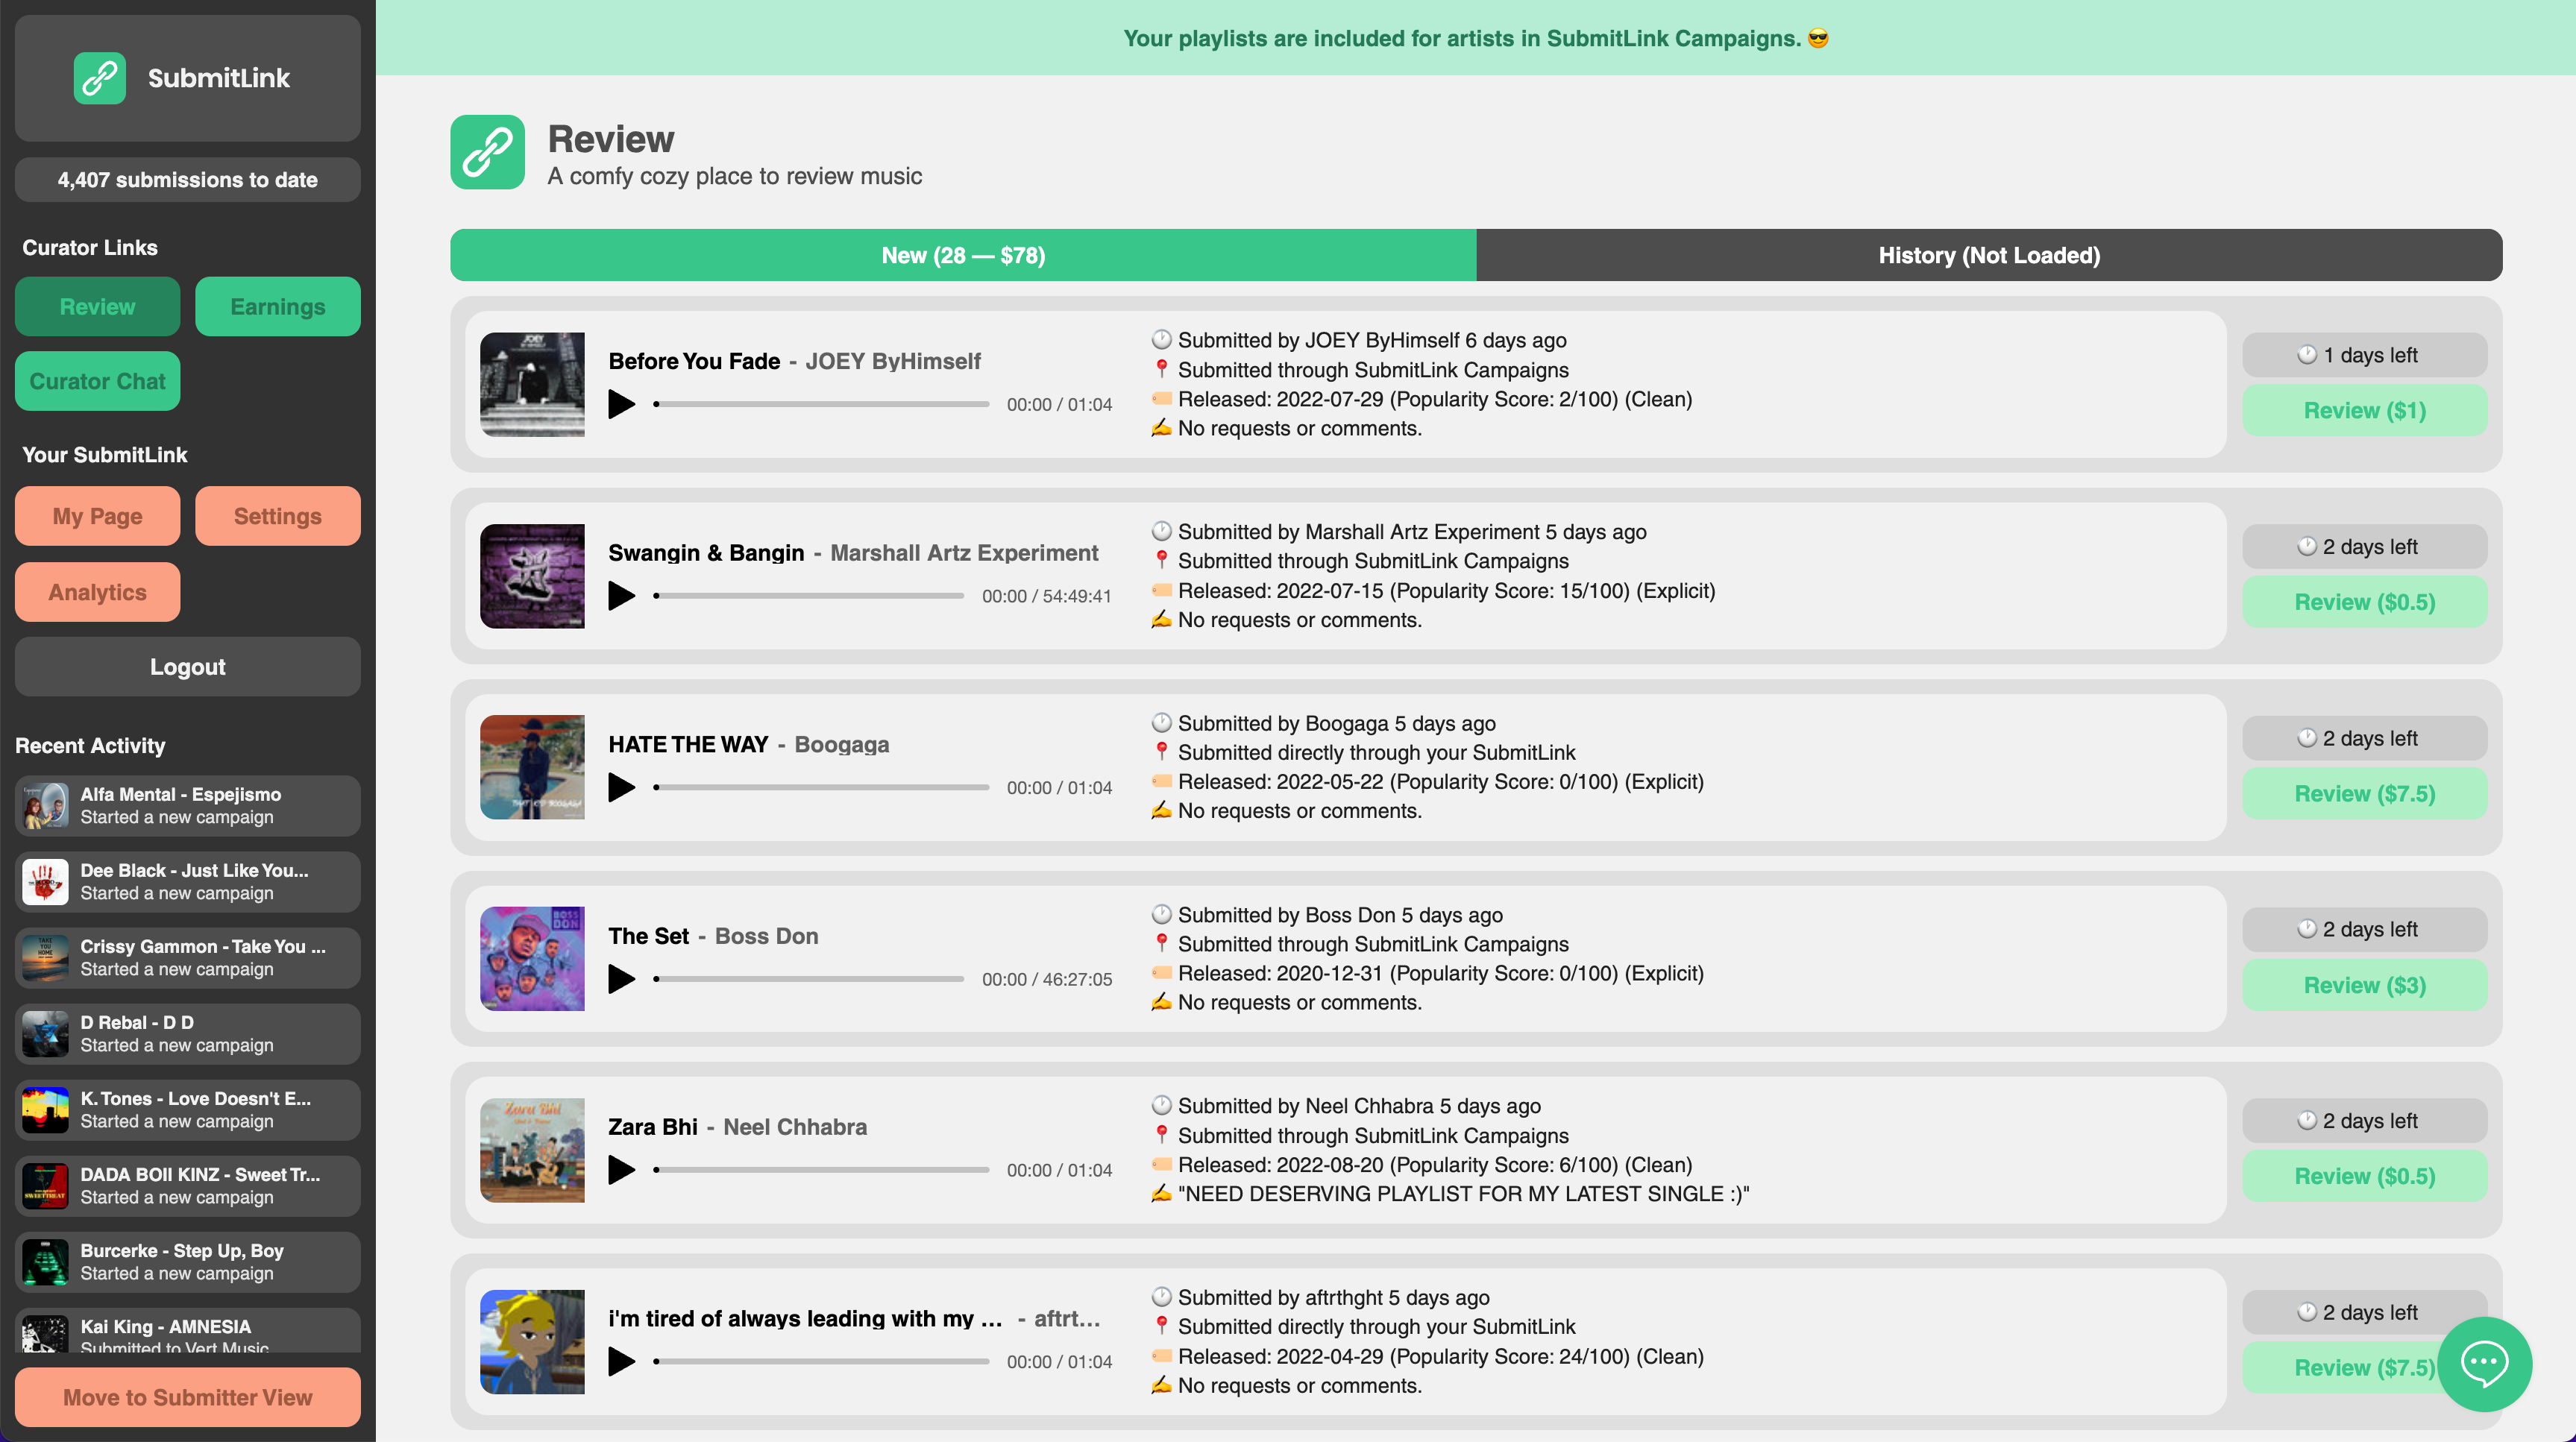Click the Neel Chhabra artist name
2576x1442 pixels.
click(795, 1127)
